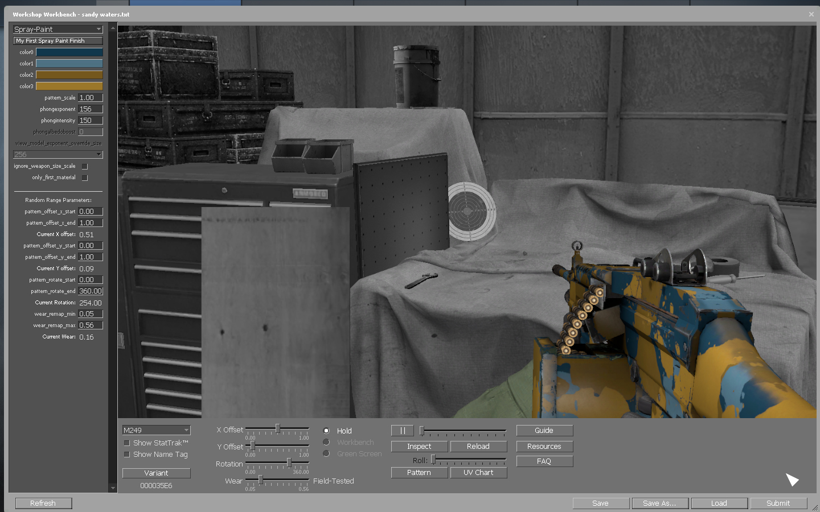This screenshot has height=512, width=820.
Task: Toggle ignore_weapon_size_scale checkbox
Action: (85, 166)
